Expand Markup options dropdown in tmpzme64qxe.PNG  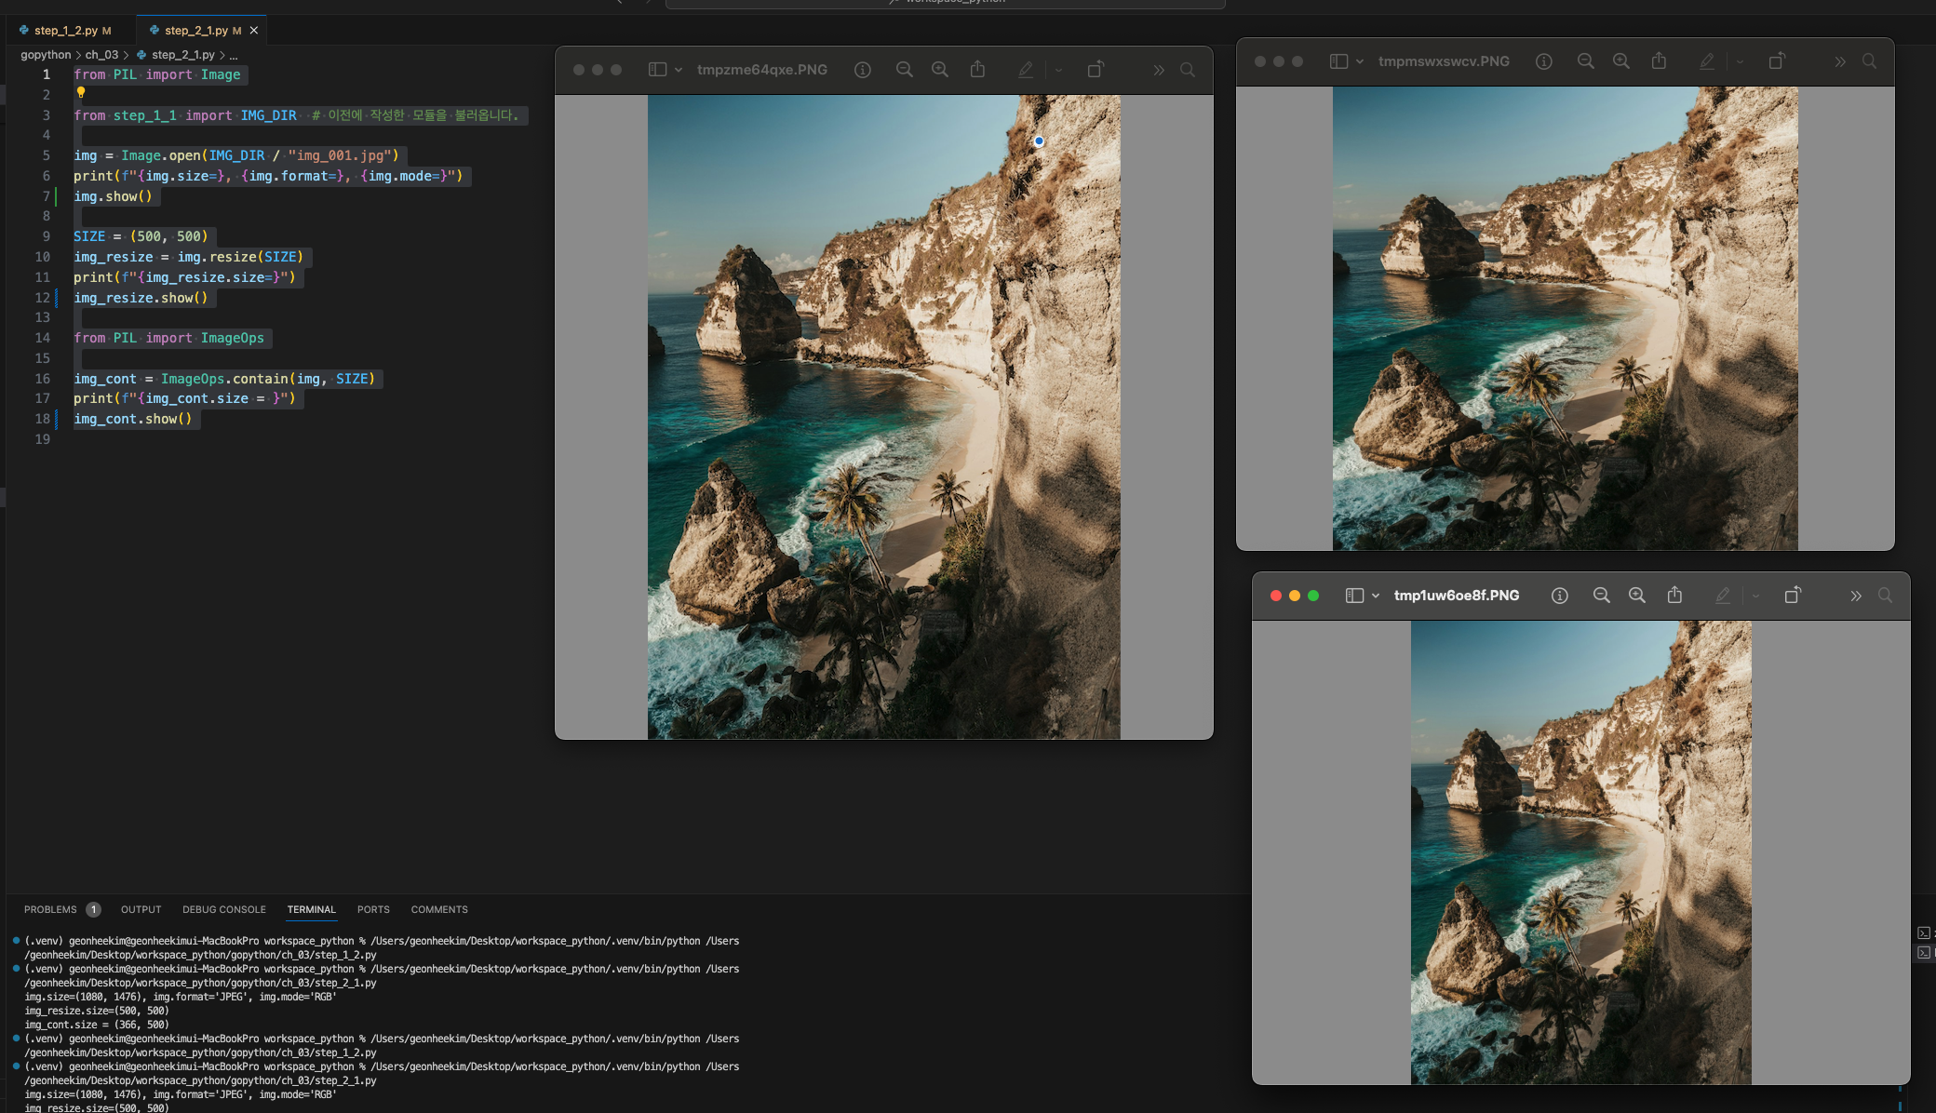coord(1058,70)
